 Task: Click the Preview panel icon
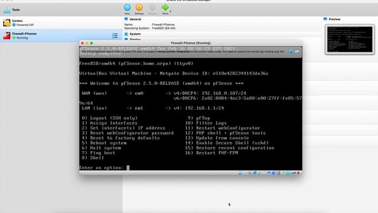click(325, 19)
